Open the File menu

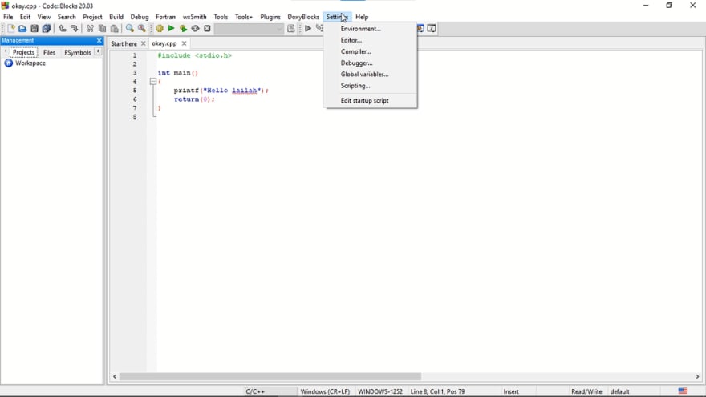(x=8, y=17)
